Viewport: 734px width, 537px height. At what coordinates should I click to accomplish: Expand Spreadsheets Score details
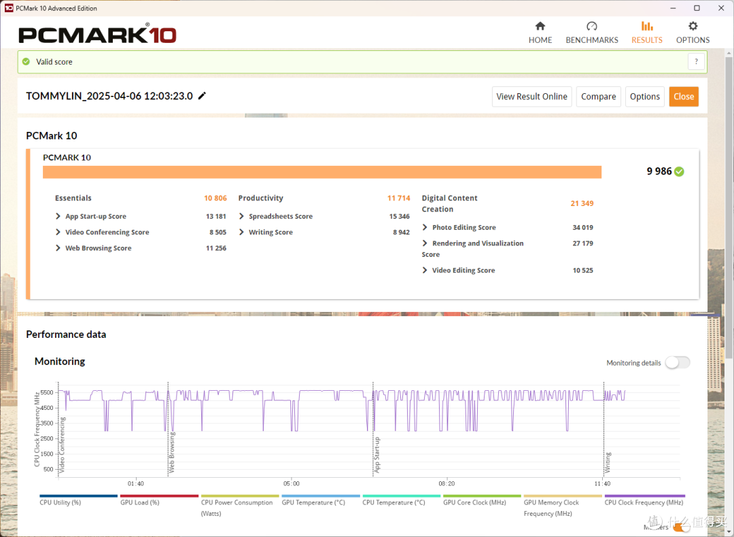click(x=241, y=216)
